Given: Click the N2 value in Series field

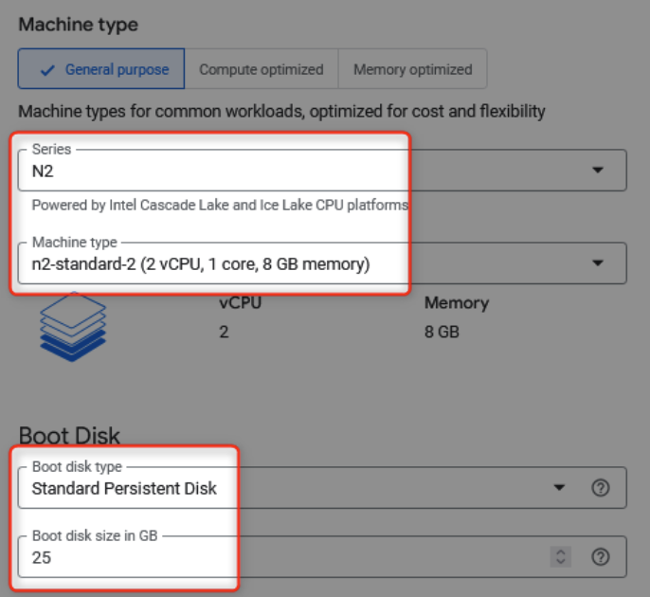Looking at the screenshot, I should [44, 172].
